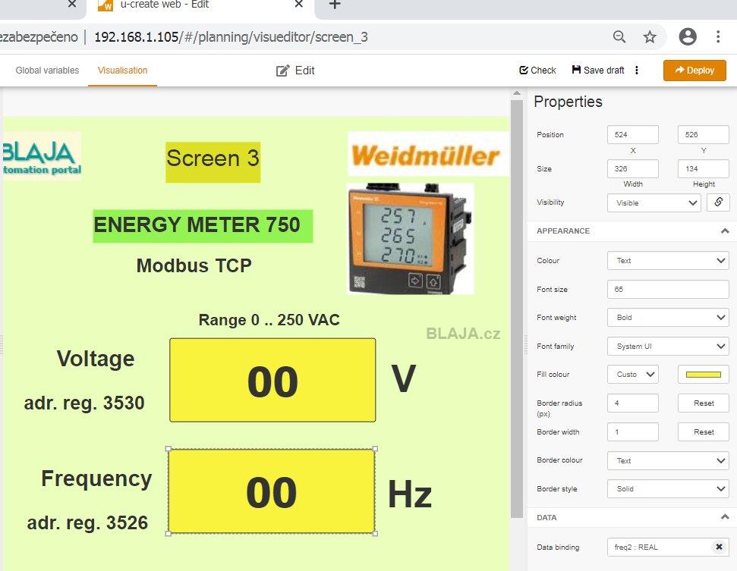Close the u-create web Edit tab
Image resolution: width=737 pixels, height=571 pixels.
[298, 5]
